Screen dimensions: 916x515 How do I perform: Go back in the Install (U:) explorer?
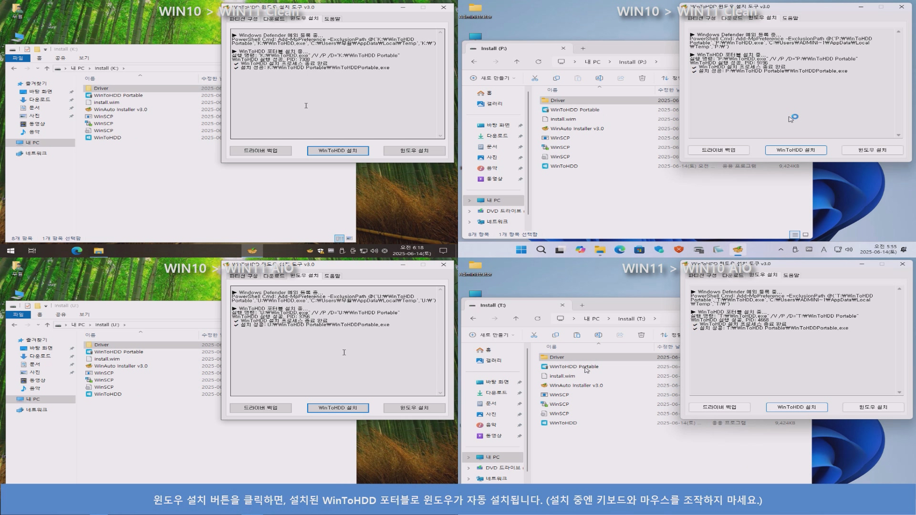click(14, 325)
